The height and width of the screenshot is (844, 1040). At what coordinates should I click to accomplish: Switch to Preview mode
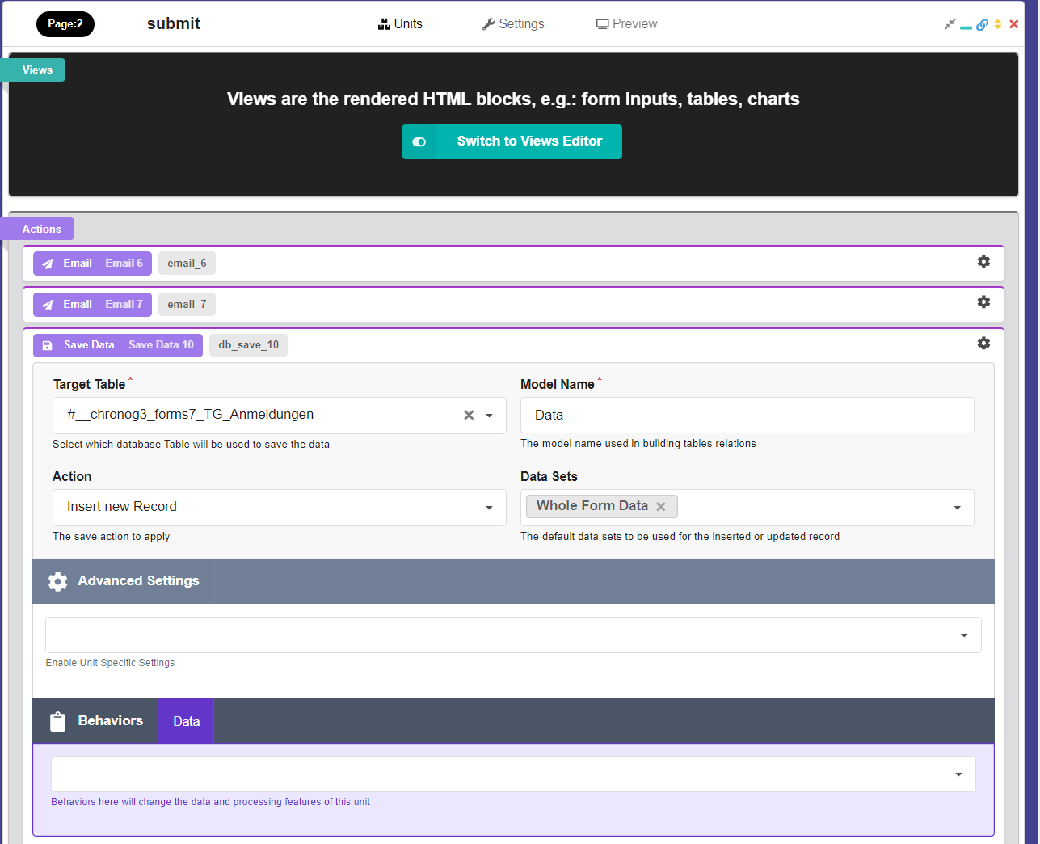click(x=627, y=23)
